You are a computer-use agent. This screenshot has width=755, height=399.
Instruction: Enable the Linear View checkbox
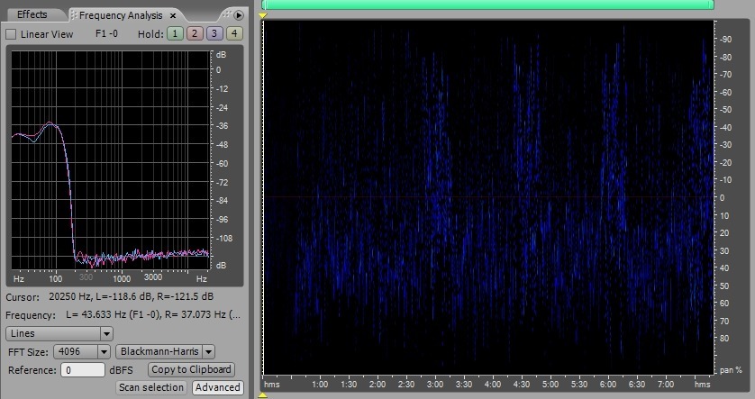point(11,34)
